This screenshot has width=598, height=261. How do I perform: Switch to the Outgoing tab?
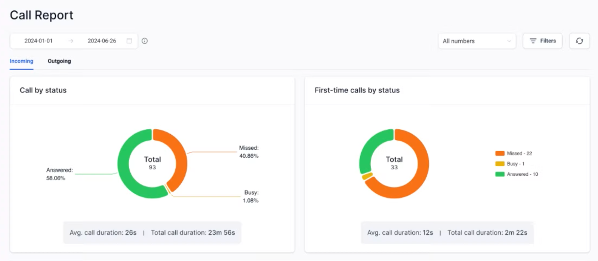(59, 61)
